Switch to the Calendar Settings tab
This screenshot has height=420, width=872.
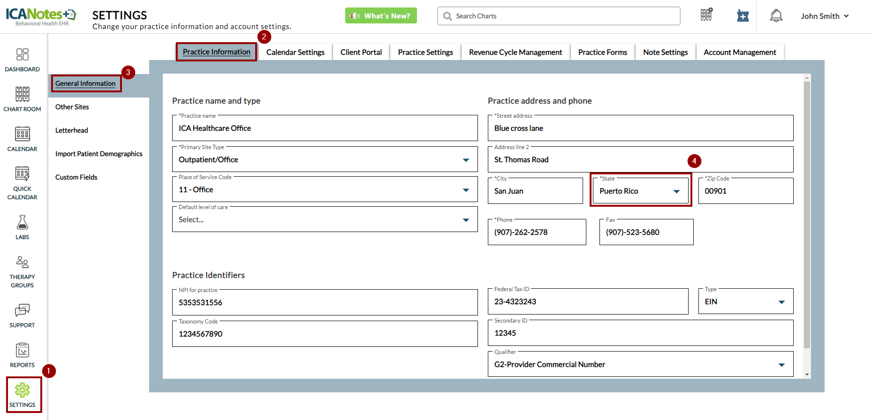(x=295, y=52)
